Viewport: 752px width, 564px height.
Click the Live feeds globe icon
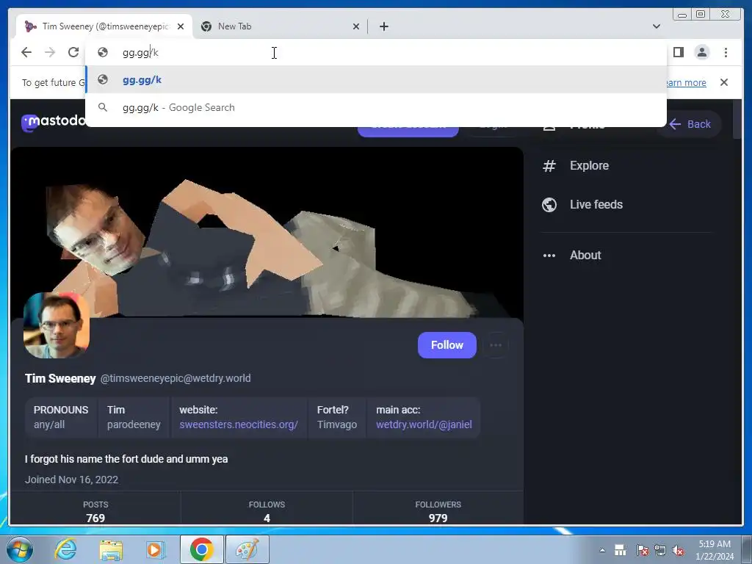pyautogui.click(x=549, y=205)
